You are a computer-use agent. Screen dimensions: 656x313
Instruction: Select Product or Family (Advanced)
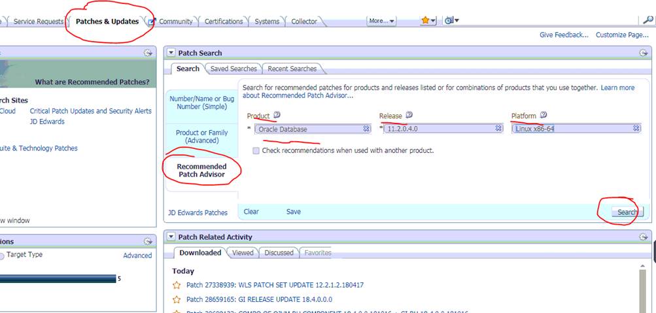[201, 137]
